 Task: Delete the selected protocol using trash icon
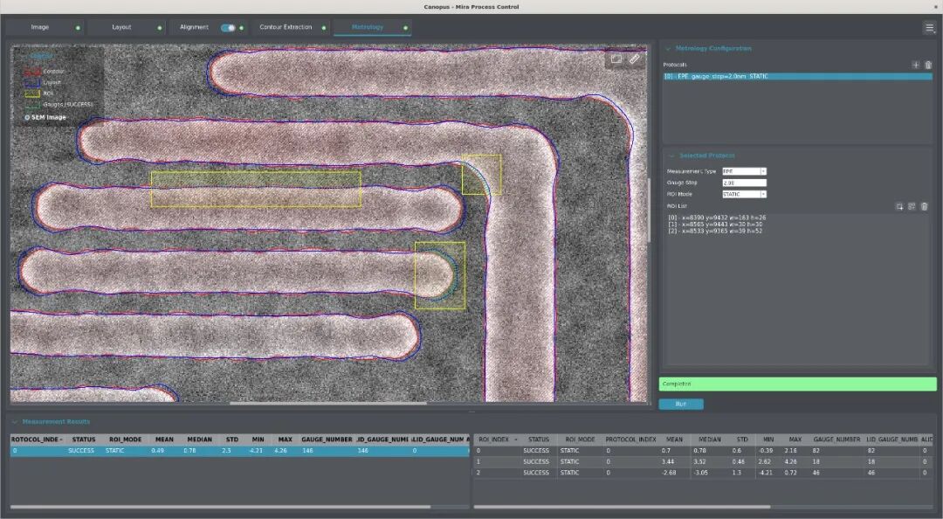coord(928,66)
